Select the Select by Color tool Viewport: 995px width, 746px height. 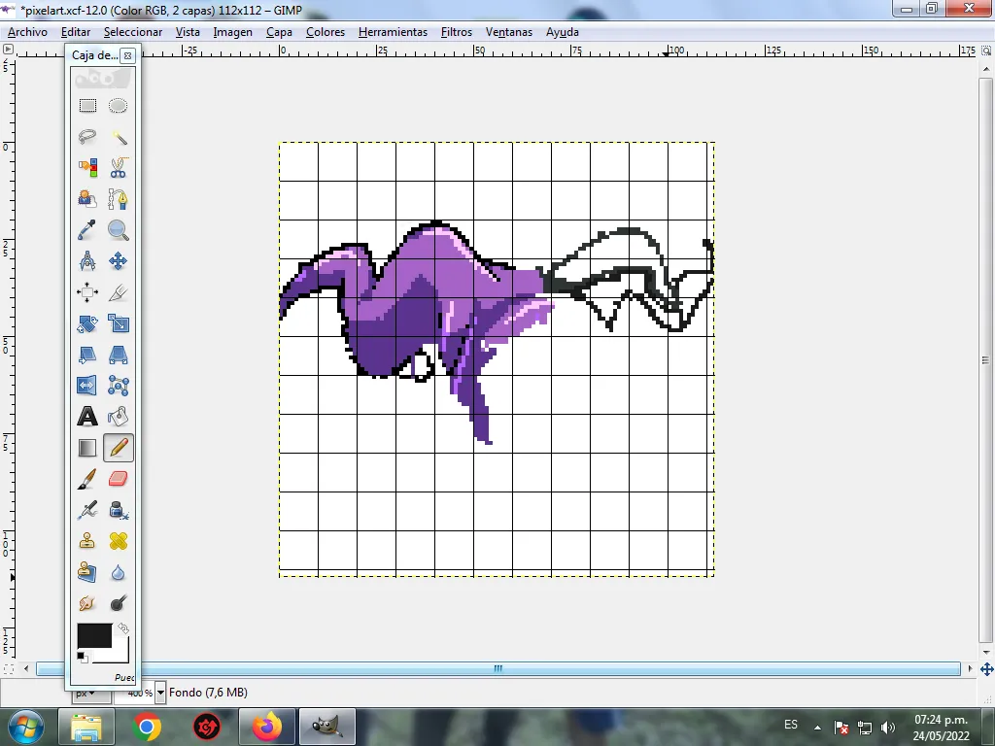click(87, 167)
